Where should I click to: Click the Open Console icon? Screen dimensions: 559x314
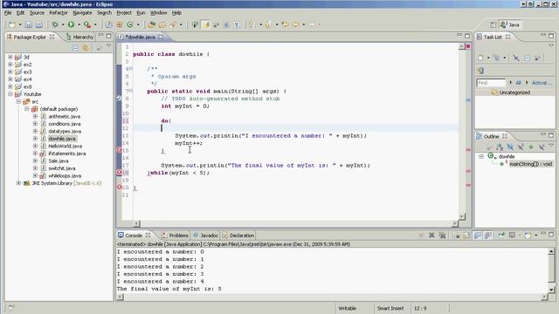(x=528, y=235)
